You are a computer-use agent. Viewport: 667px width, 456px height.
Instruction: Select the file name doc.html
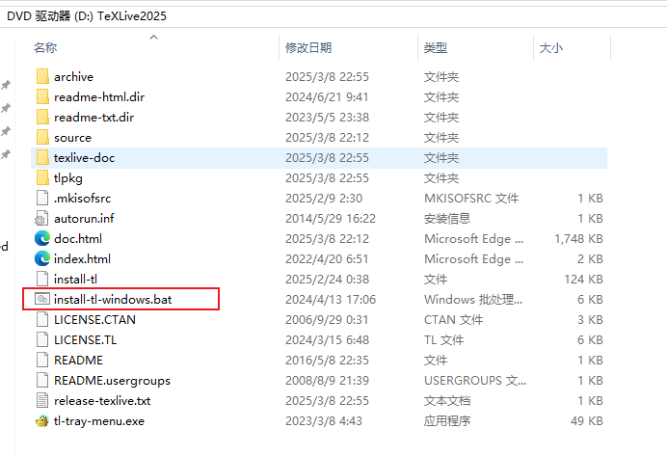pyautogui.click(x=78, y=239)
